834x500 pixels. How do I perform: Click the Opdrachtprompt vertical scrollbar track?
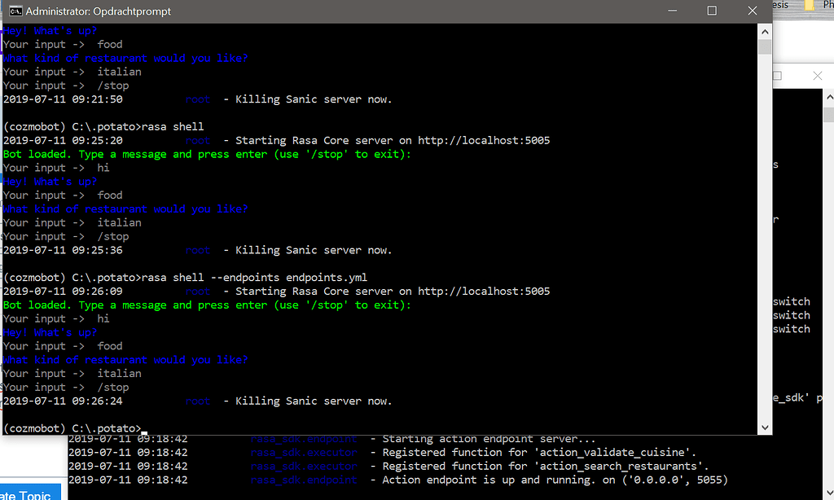click(765, 244)
